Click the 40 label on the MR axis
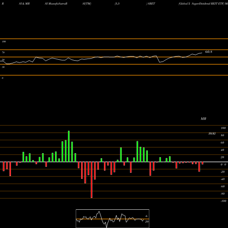 tap(222, 150)
